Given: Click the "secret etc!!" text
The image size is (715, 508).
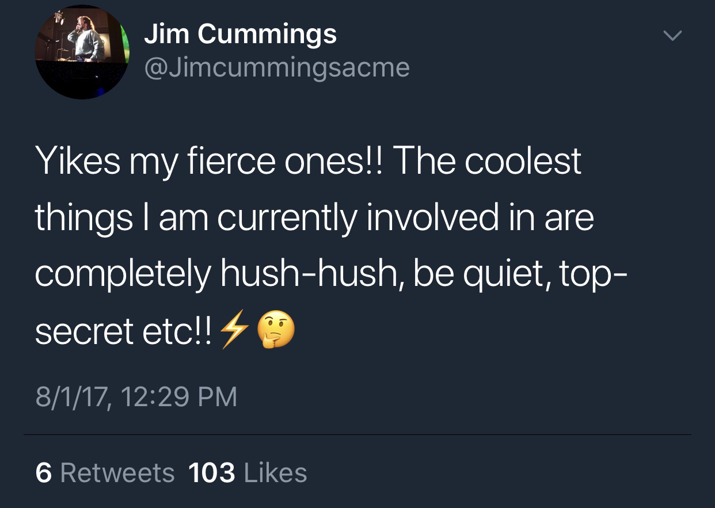Looking at the screenshot, I should pyautogui.click(x=123, y=332).
